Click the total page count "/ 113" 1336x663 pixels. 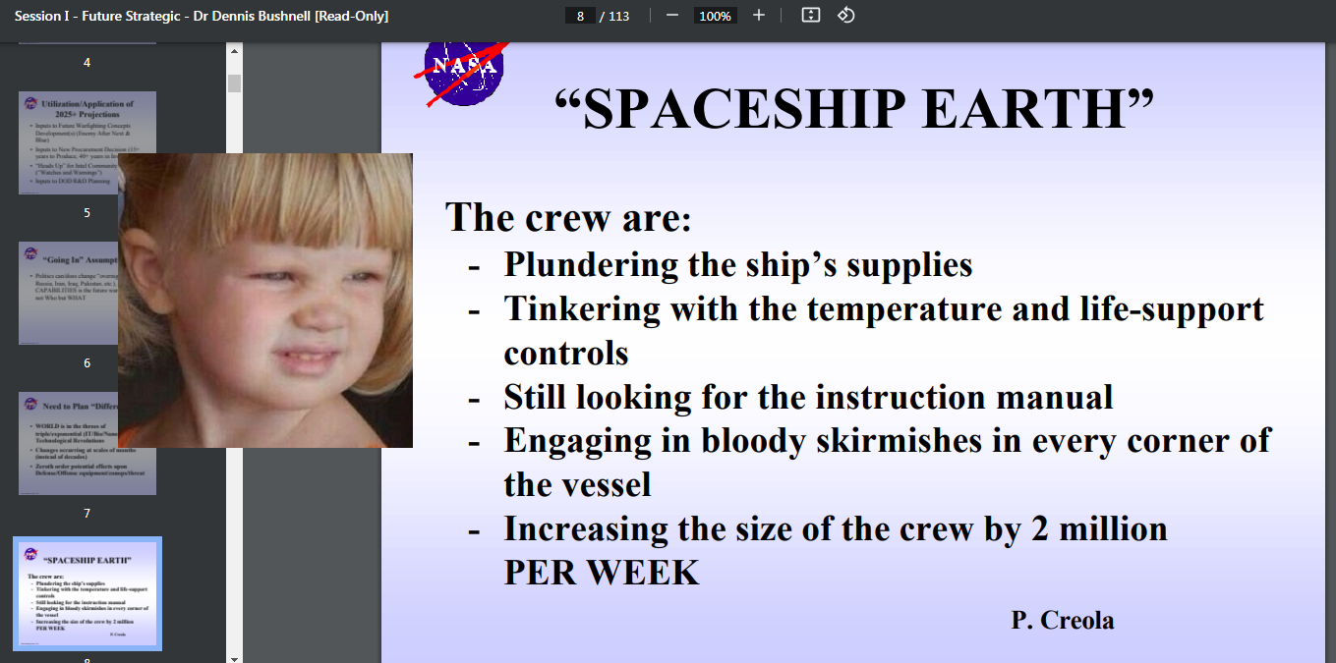click(x=614, y=16)
